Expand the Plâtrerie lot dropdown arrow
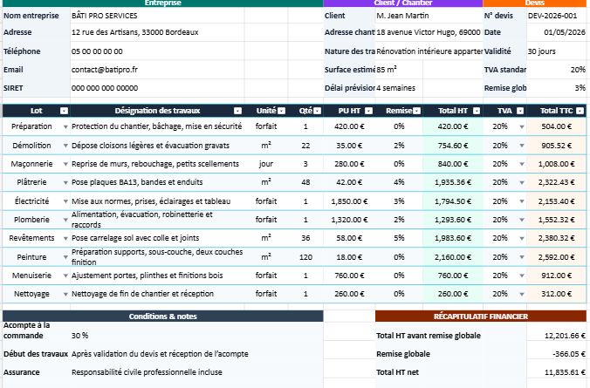The image size is (590, 388). coord(65,183)
